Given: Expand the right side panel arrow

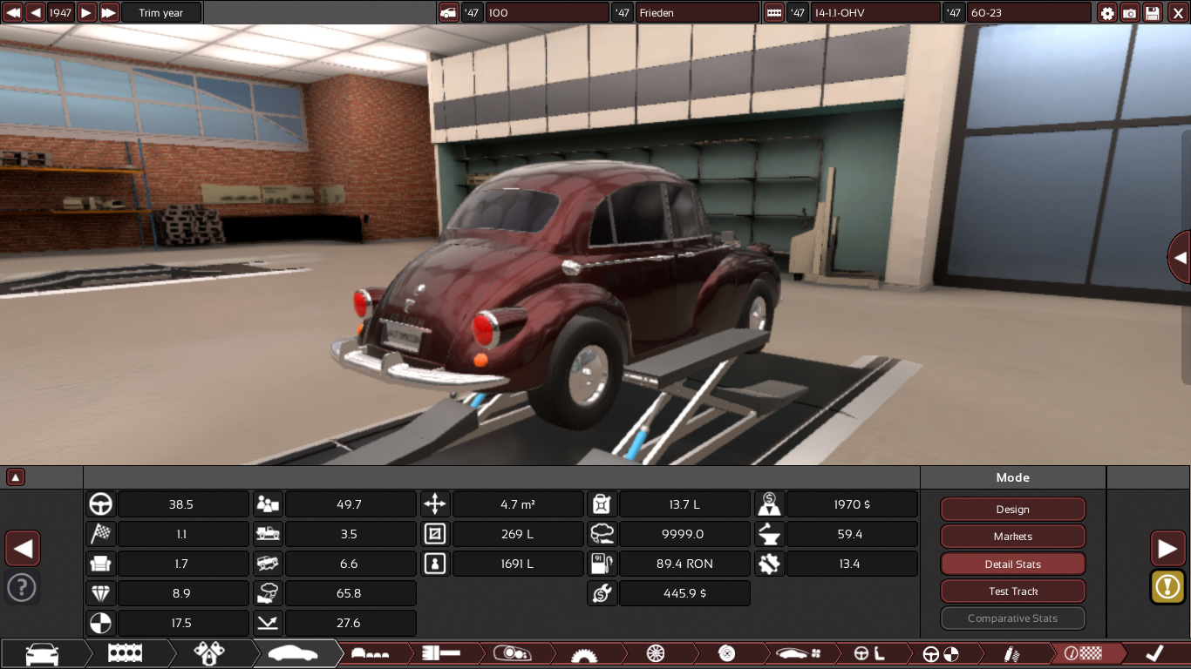Looking at the screenshot, I should pos(1180,258).
